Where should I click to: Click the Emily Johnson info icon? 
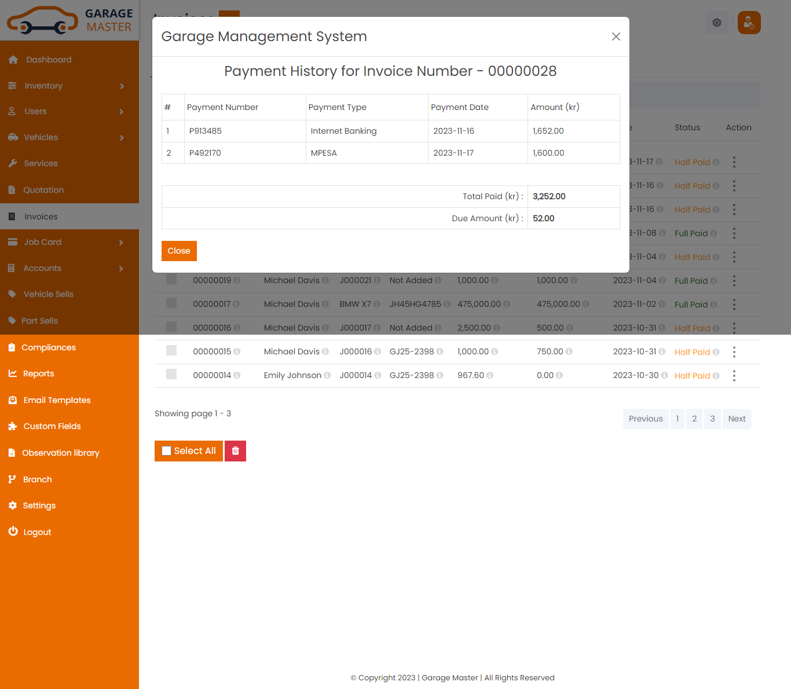tap(328, 375)
